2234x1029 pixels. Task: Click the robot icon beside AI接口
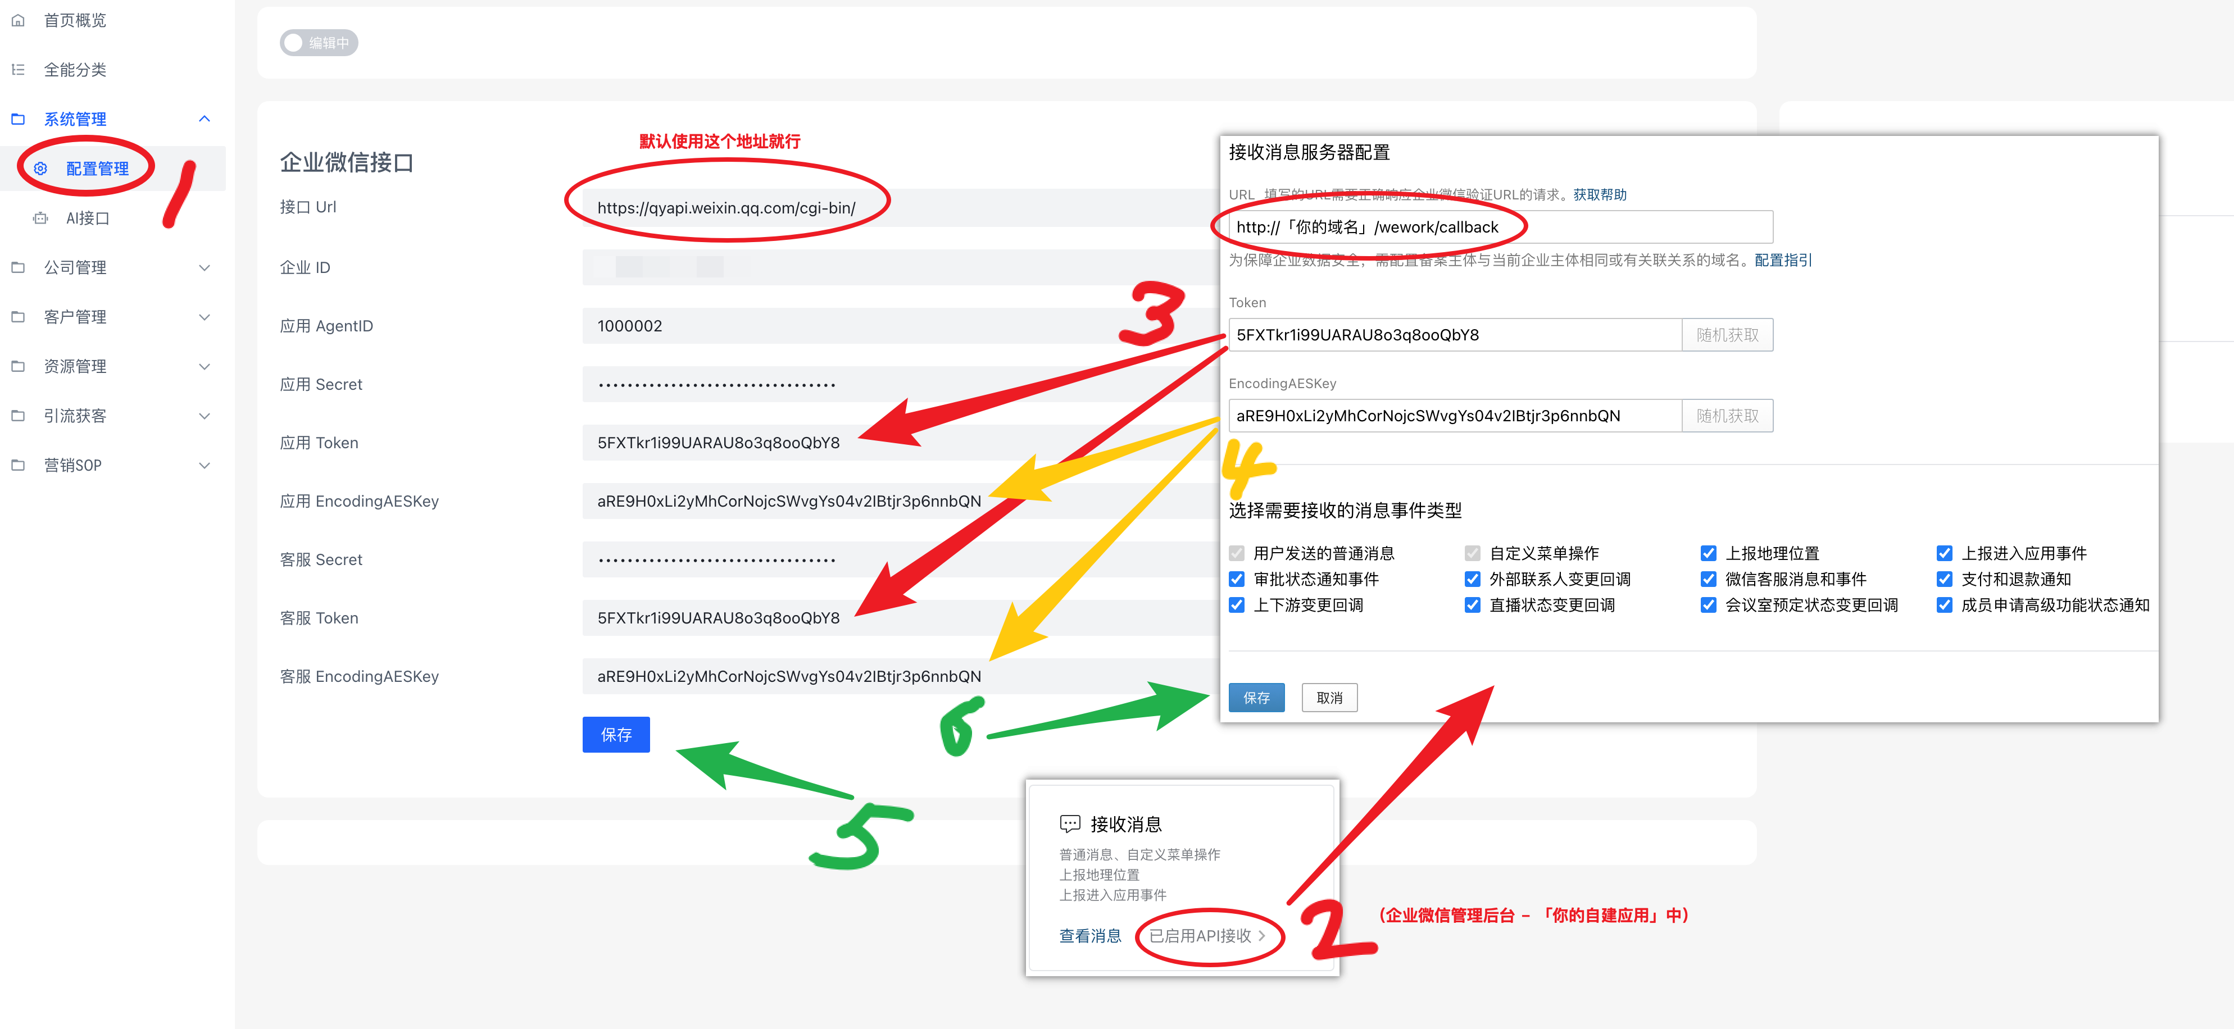(41, 217)
